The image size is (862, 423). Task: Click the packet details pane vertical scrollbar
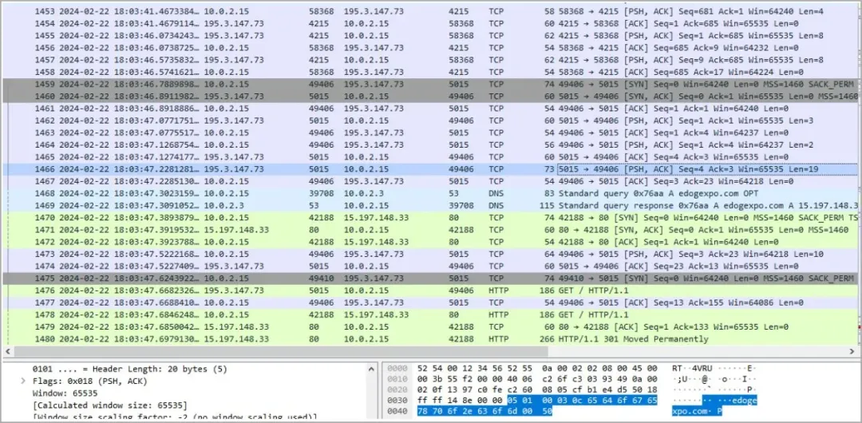point(370,391)
